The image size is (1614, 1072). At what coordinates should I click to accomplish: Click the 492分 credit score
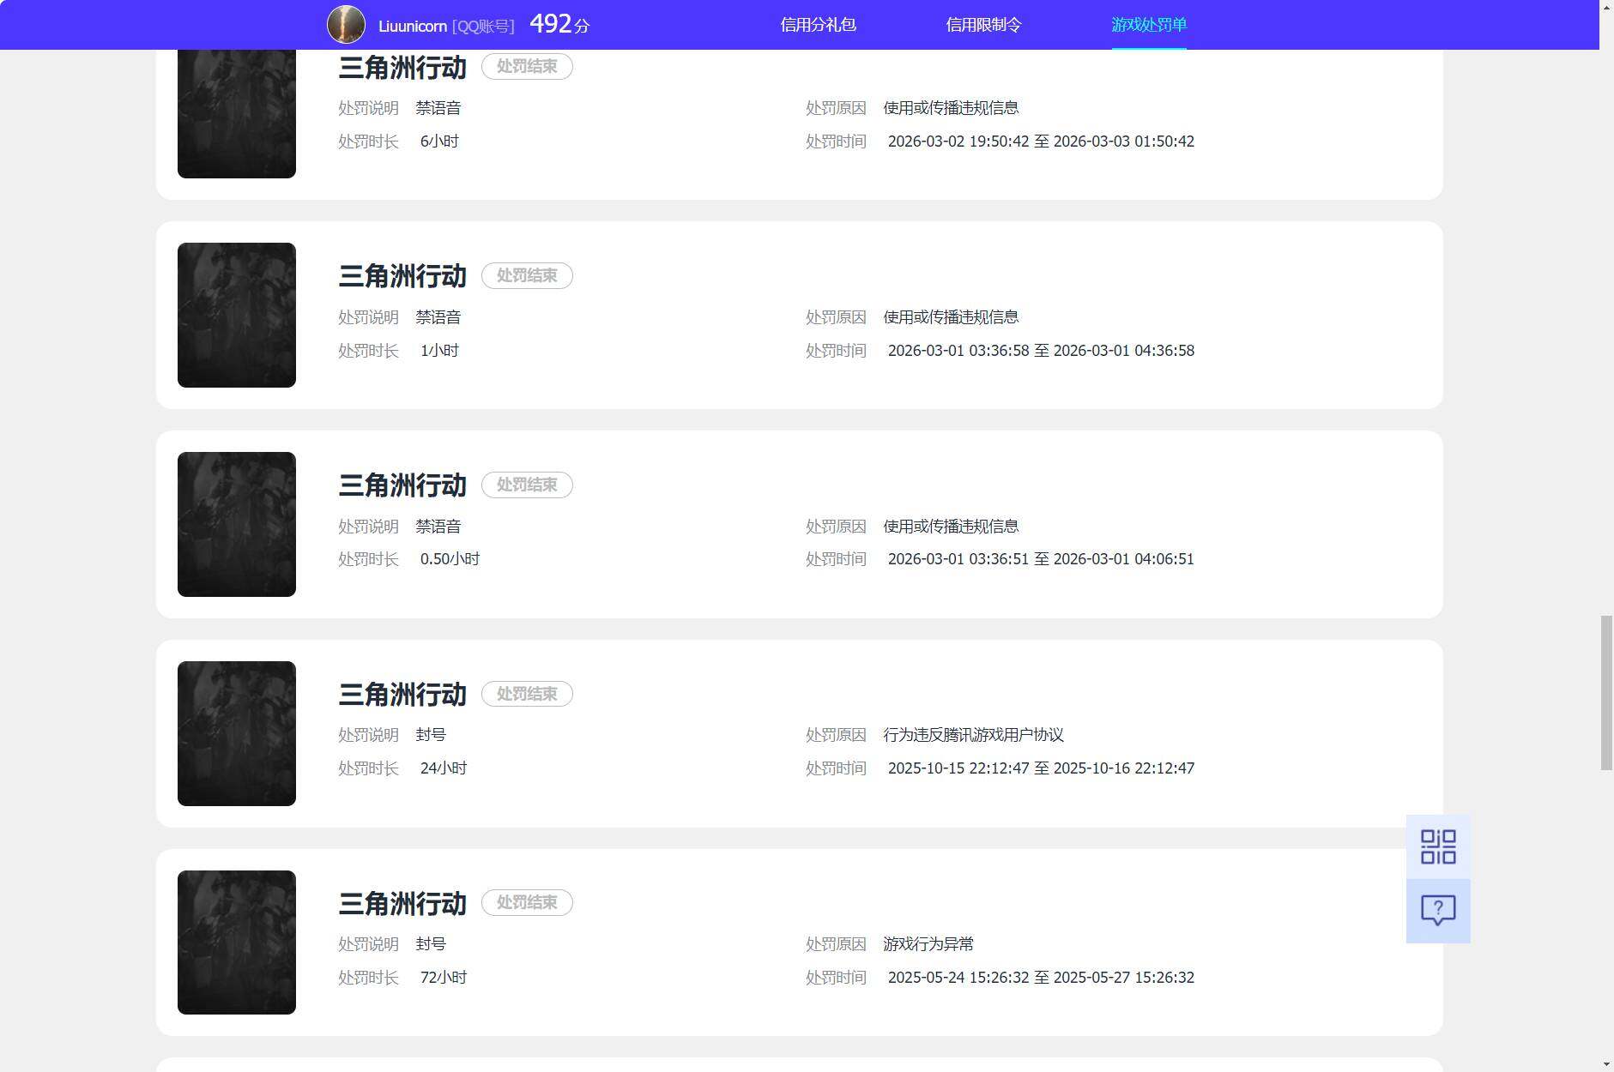click(559, 24)
